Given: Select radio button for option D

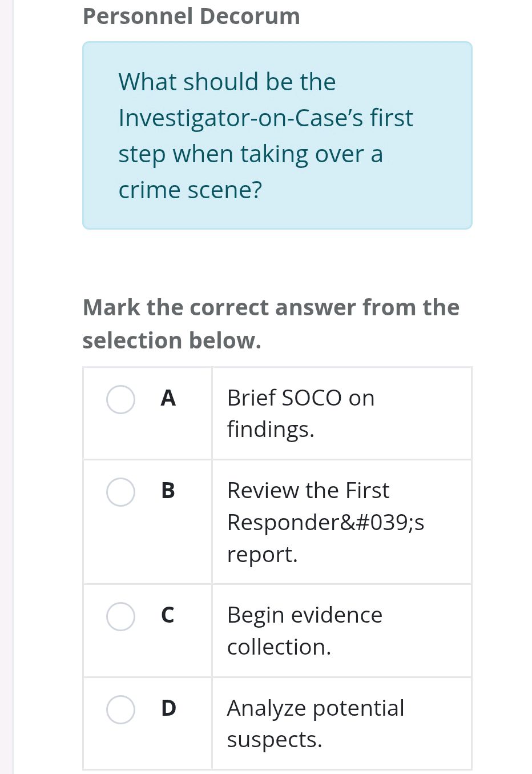Looking at the screenshot, I should tap(120, 709).
